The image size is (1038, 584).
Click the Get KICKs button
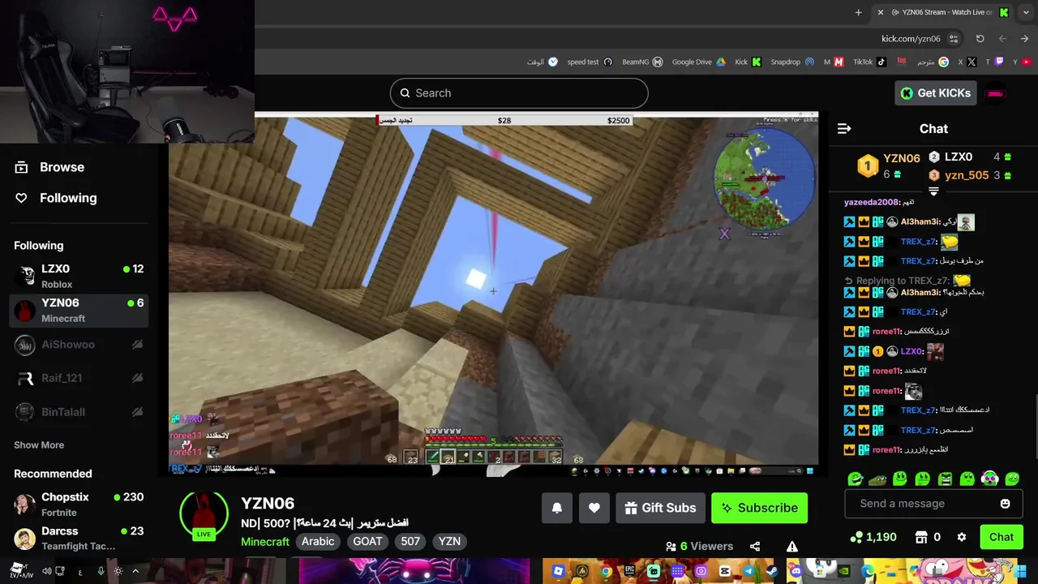point(936,93)
